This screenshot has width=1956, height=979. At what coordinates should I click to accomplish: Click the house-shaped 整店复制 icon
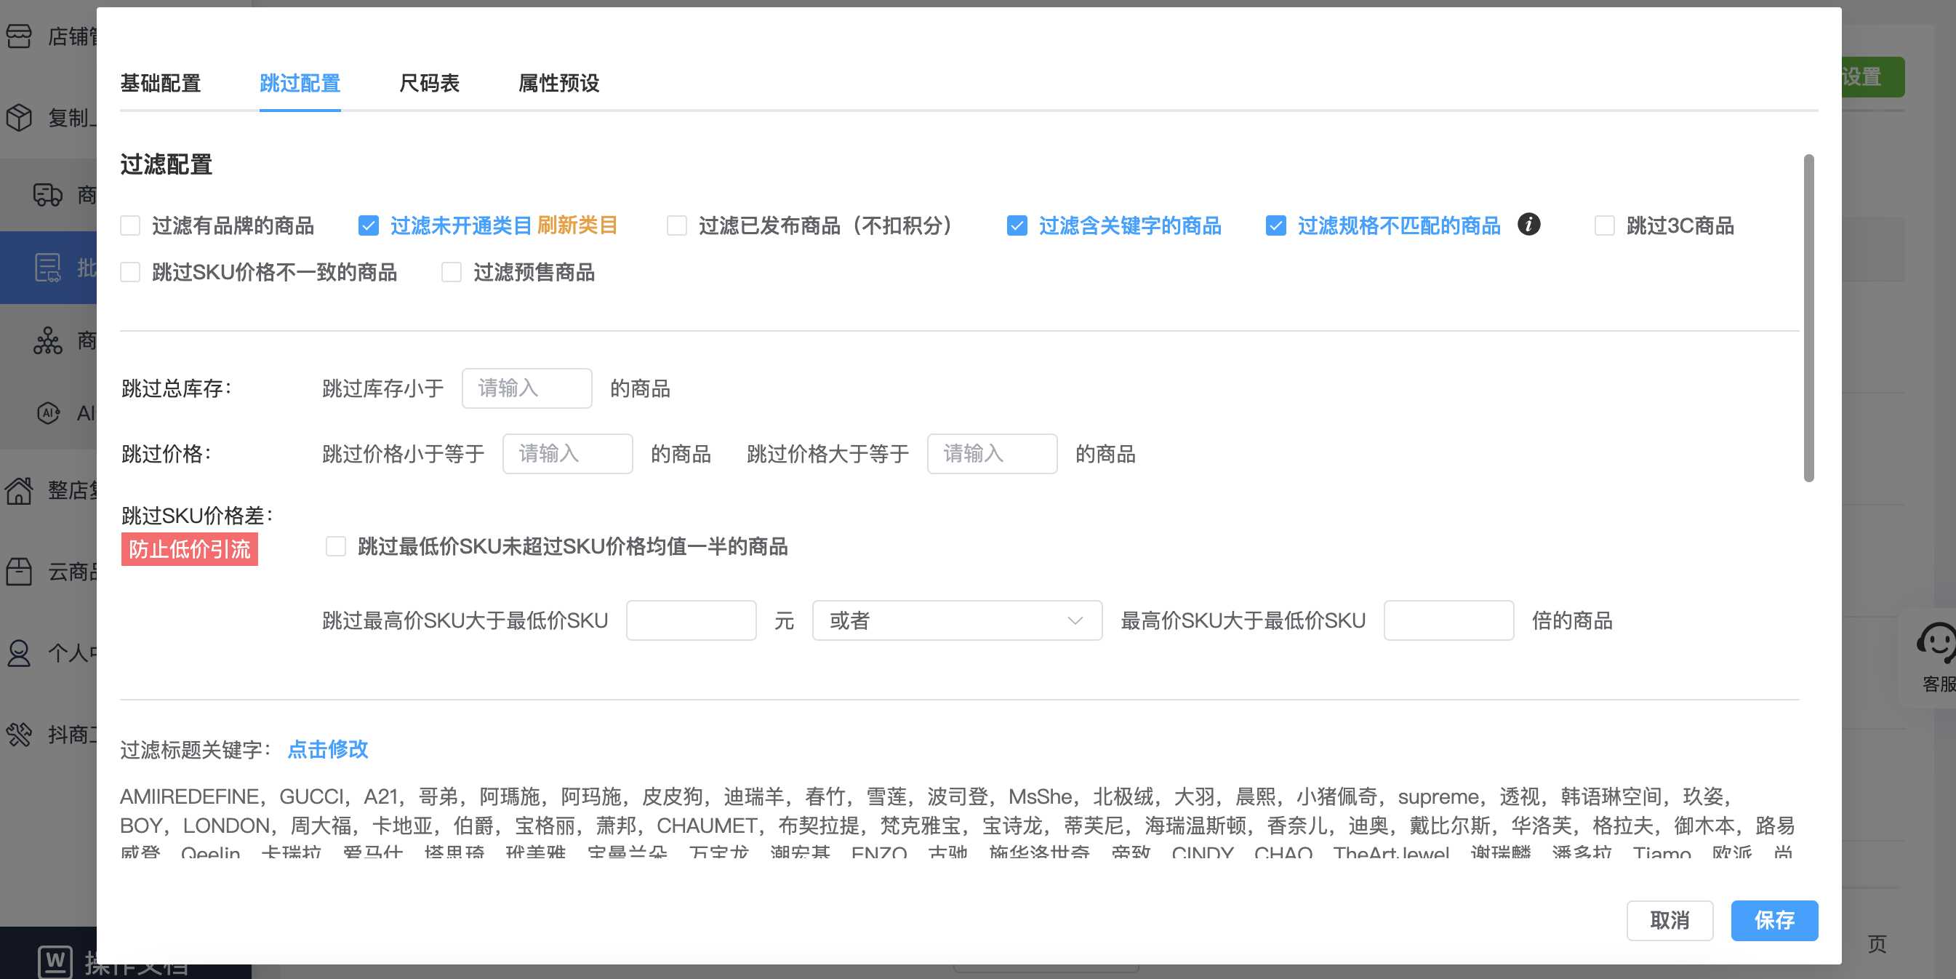(18, 492)
